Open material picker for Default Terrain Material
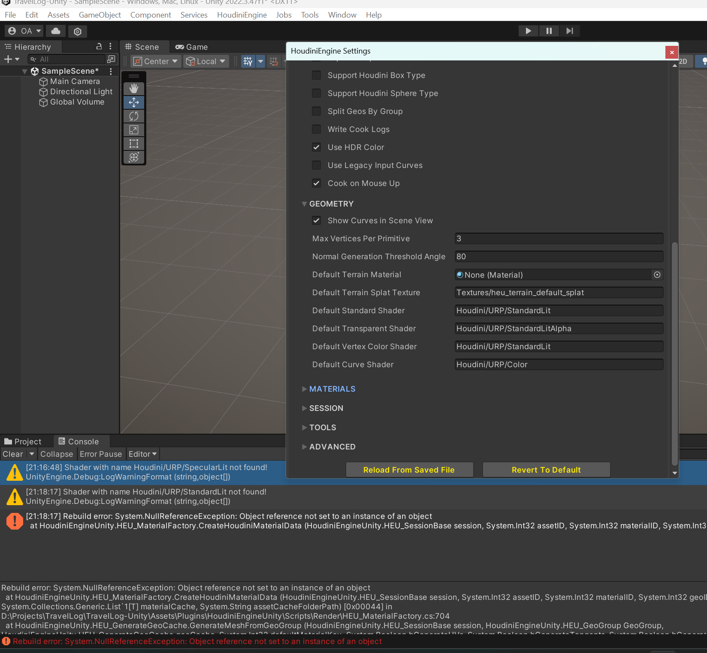This screenshot has width=707, height=653. tap(657, 275)
